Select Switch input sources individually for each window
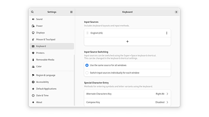This screenshot has width=209, height=117. (x=87, y=73)
